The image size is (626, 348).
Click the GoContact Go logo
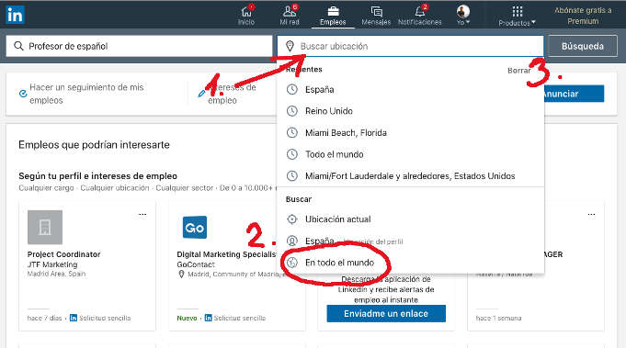click(x=195, y=228)
